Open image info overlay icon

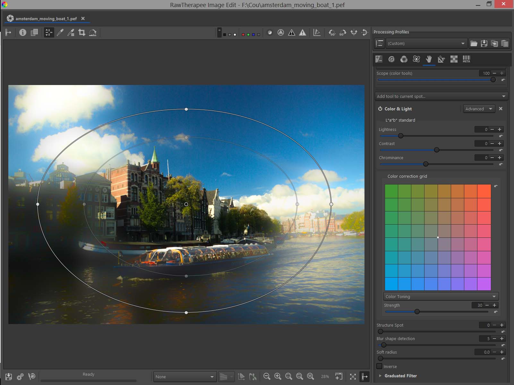point(22,32)
